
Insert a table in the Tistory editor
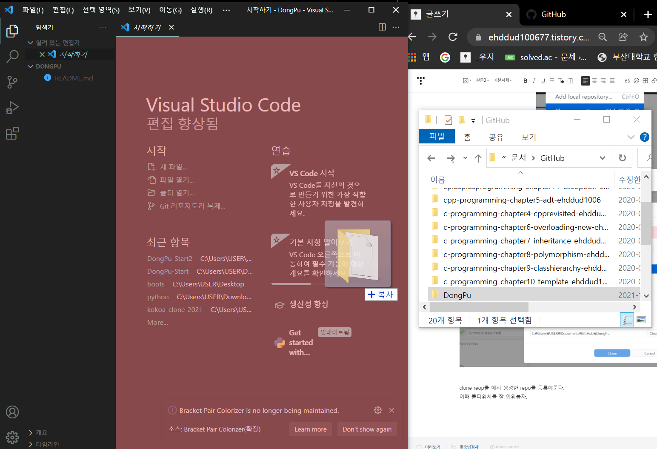646,80
